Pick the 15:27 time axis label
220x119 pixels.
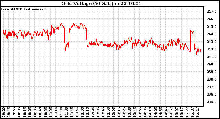coord(187,112)
